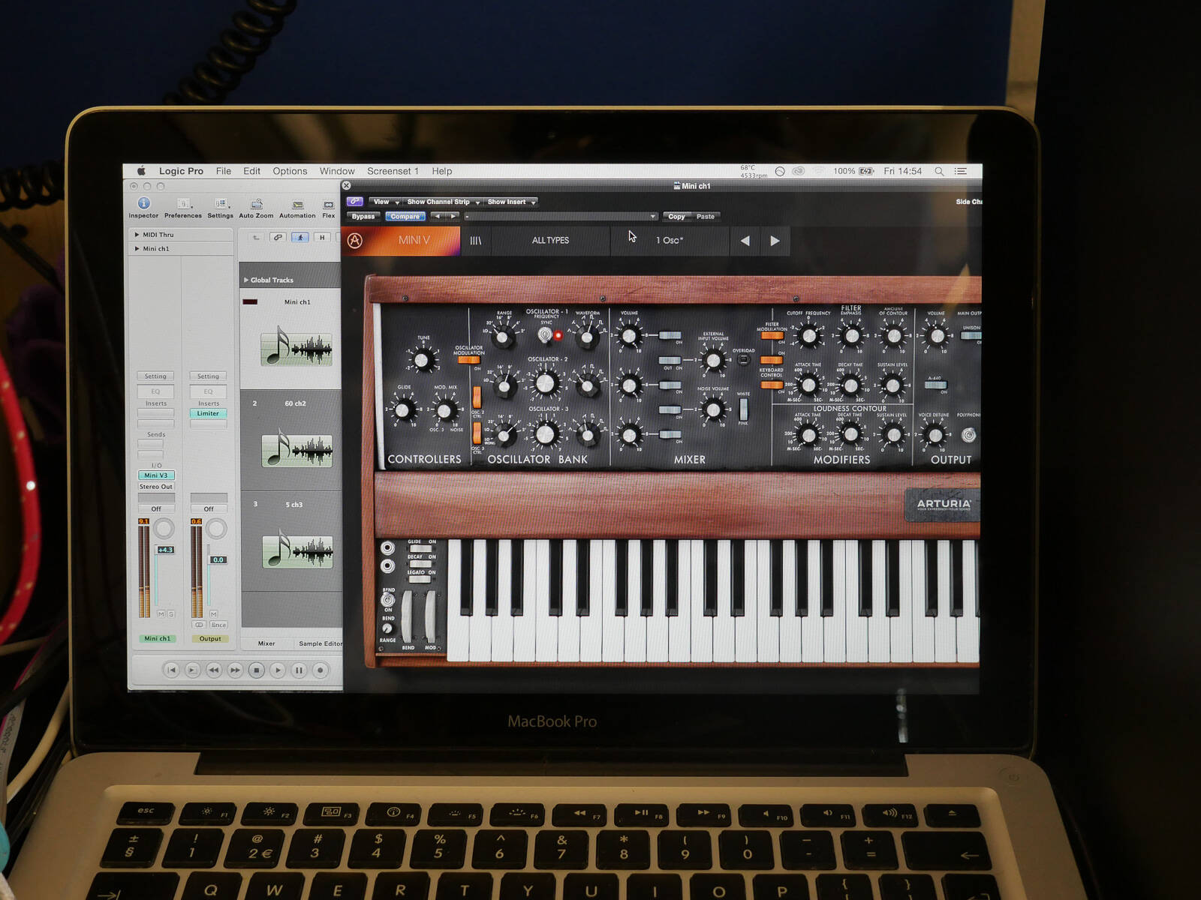Screen dimensions: 1201x900
Task: Open the Screenset 1 menu
Action: 393,171
